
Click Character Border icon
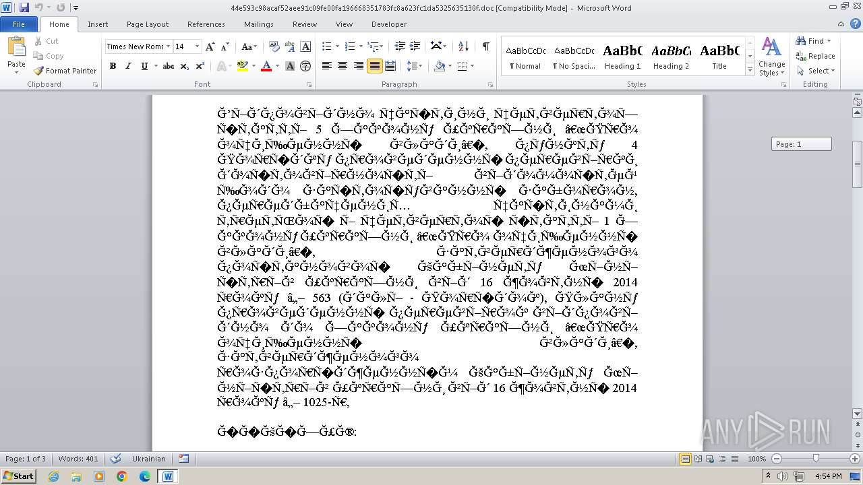(x=305, y=46)
